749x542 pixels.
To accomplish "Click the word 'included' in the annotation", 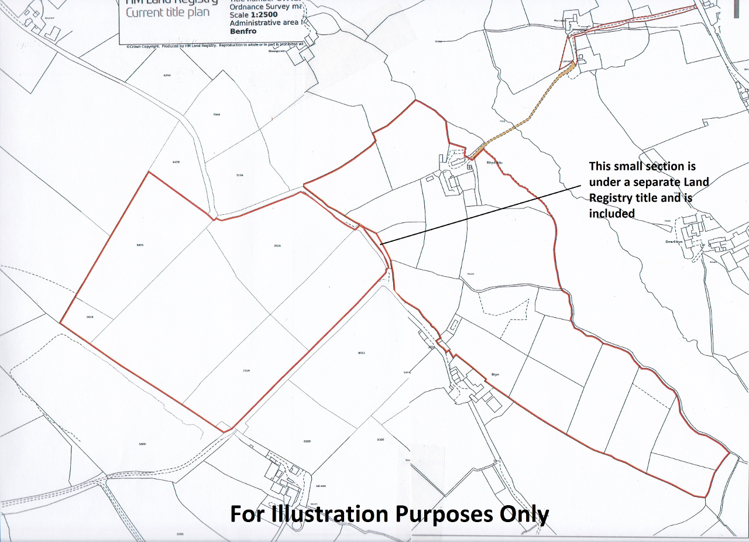I will tap(611, 214).
